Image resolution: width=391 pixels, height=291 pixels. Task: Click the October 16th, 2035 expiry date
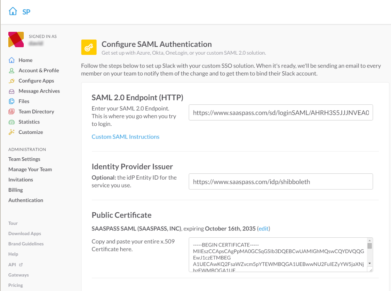tap(230, 229)
